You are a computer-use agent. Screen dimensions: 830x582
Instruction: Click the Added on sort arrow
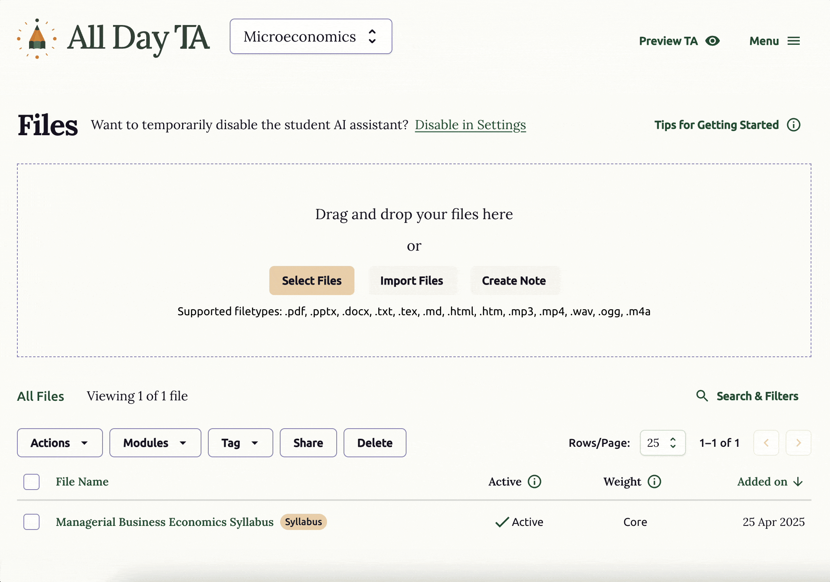[x=798, y=482]
